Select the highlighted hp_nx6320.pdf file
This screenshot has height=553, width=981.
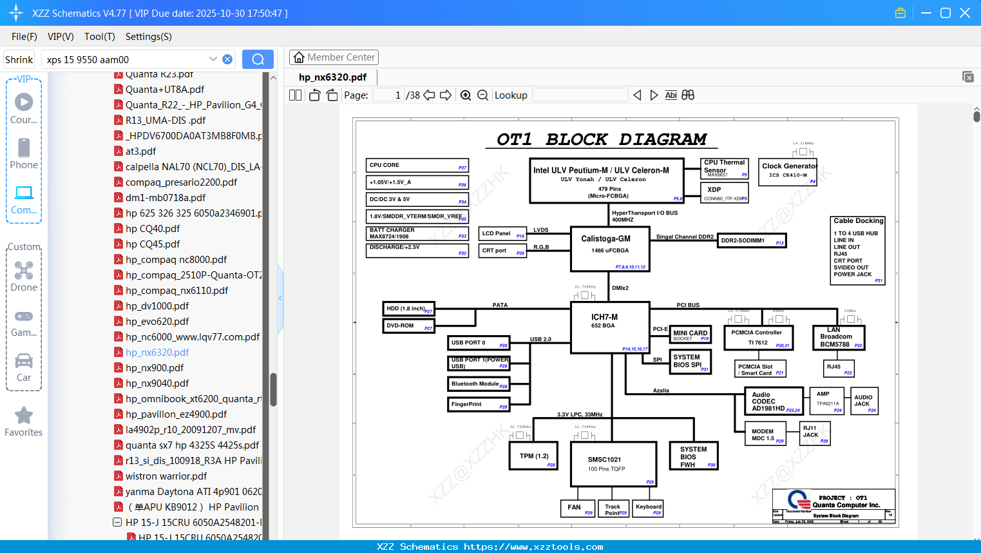click(x=157, y=353)
